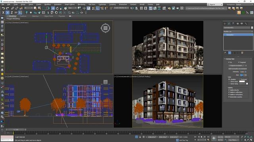Click the XY plane constraint button
The height and width of the screenshot is (142, 254).
coord(16,13)
